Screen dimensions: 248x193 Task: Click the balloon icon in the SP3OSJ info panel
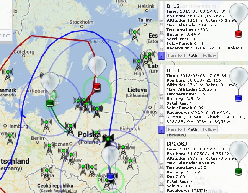pyautogui.click(x=238, y=158)
